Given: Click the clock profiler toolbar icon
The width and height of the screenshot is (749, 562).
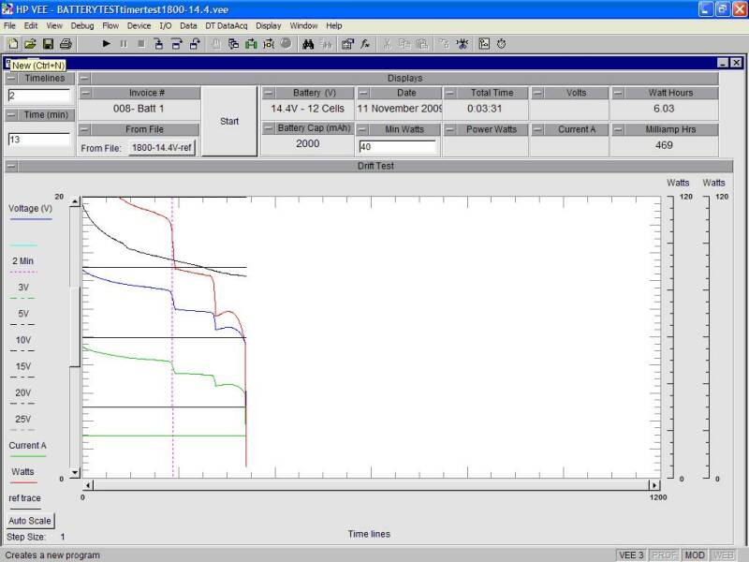Looking at the screenshot, I should [x=501, y=44].
